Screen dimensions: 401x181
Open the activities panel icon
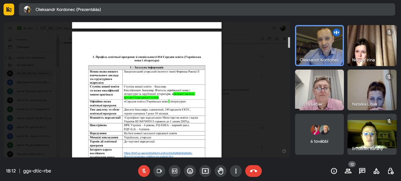point(376,171)
